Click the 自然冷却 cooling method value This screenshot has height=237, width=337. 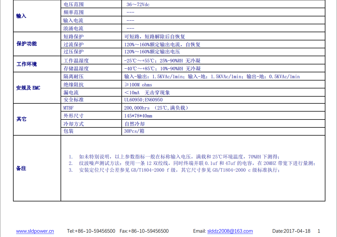pos(135,124)
